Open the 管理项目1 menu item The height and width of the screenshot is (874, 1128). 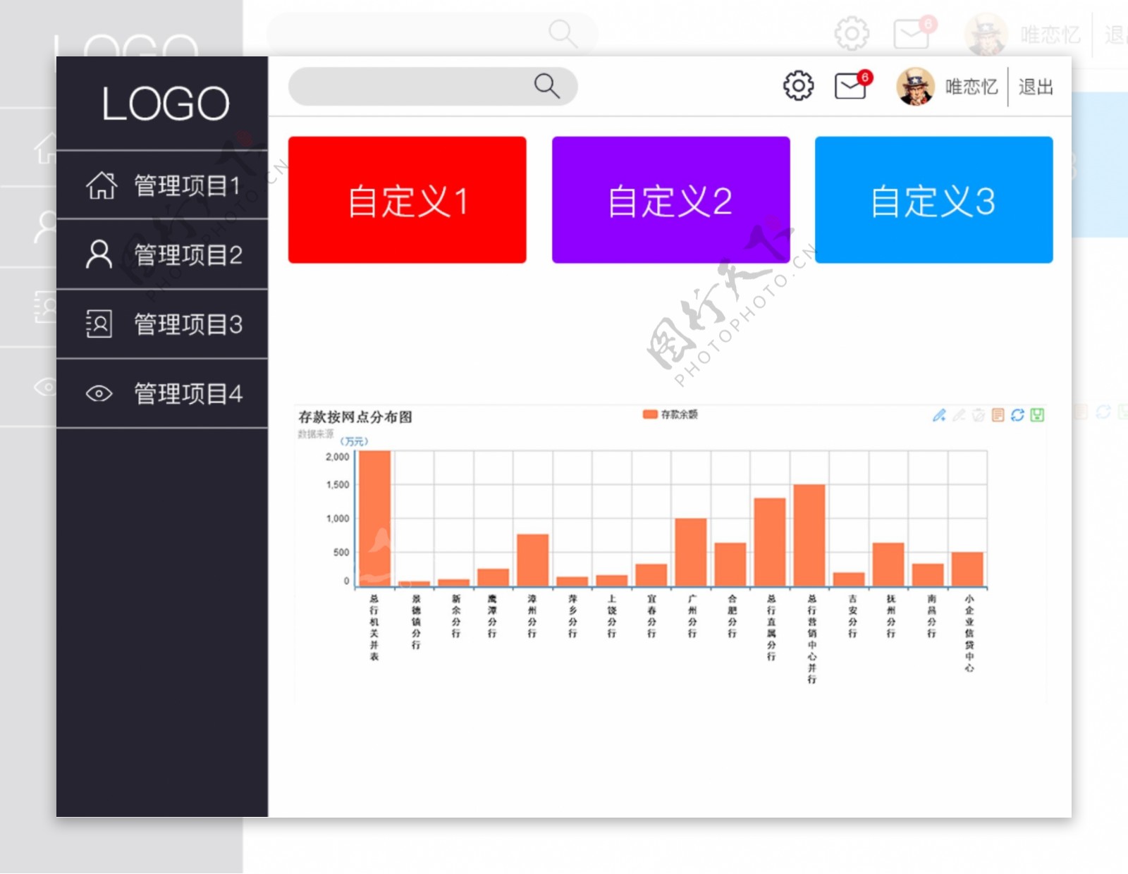[162, 185]
